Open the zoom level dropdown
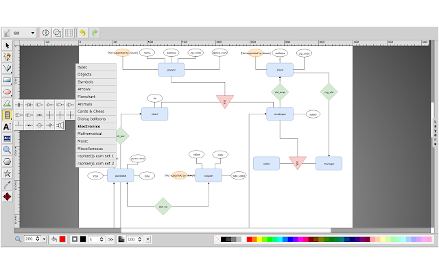 (x=44, y=239)
